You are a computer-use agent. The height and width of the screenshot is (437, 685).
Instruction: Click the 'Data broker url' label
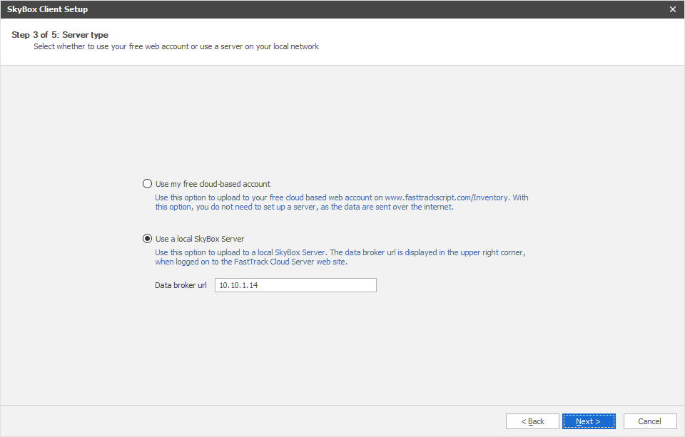[x=181, y=285]
